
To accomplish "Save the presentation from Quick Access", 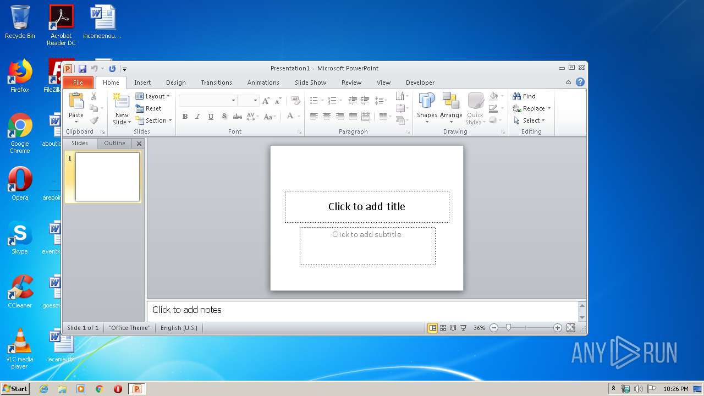I will click(82, 69).
